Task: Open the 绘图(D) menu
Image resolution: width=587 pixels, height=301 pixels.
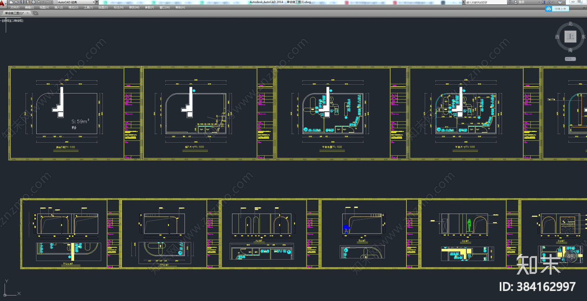Action: 103,7
